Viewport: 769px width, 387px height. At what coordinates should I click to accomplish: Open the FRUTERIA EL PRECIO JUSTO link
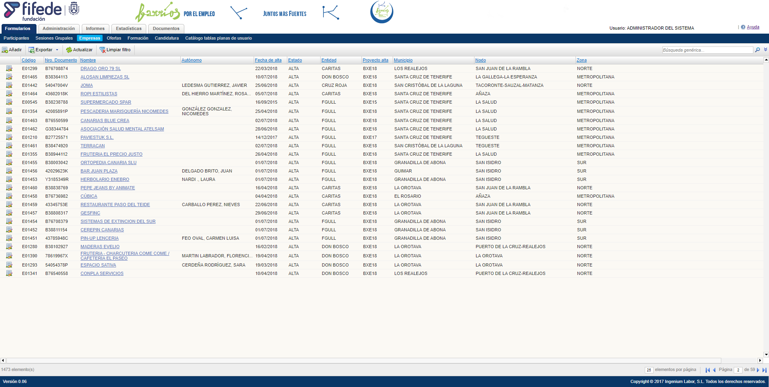click(x=111, y=154)
